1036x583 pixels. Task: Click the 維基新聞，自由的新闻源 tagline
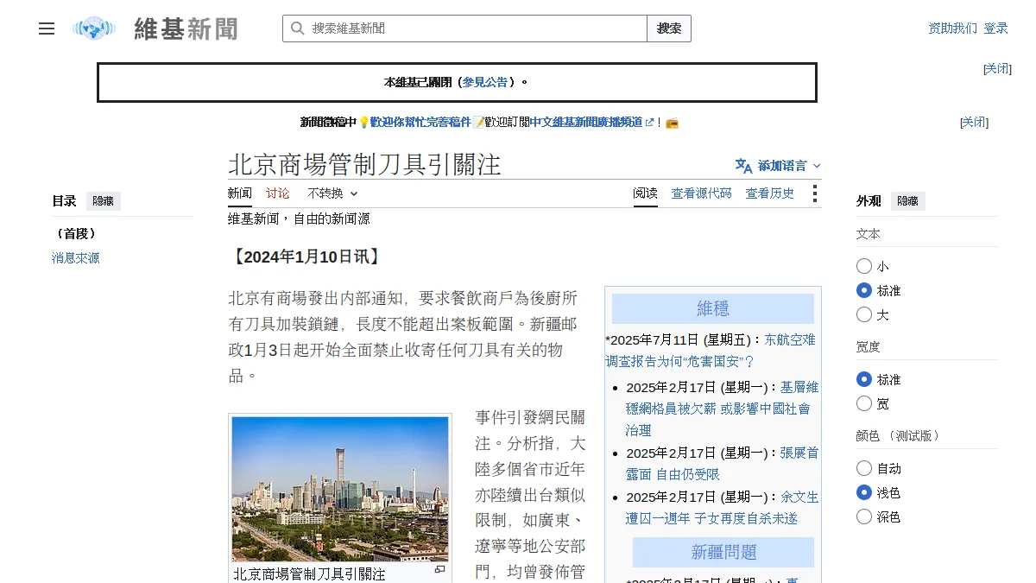(299, 219)
